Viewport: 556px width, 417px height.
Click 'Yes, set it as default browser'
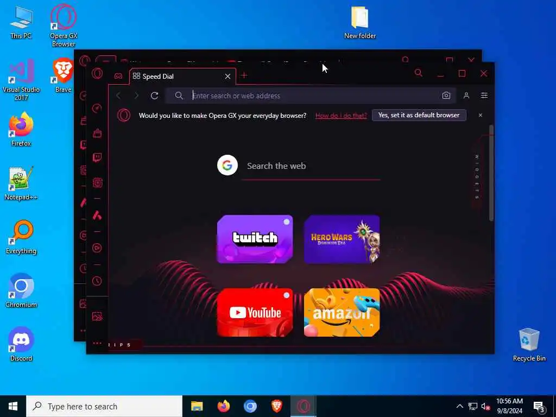coord(419,115)
